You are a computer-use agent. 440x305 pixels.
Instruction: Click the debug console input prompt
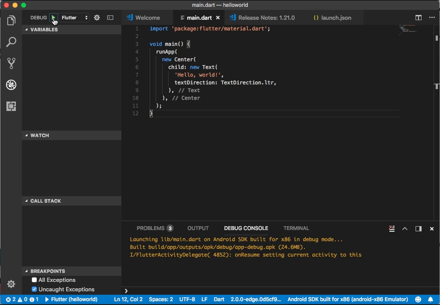[280, 291]
